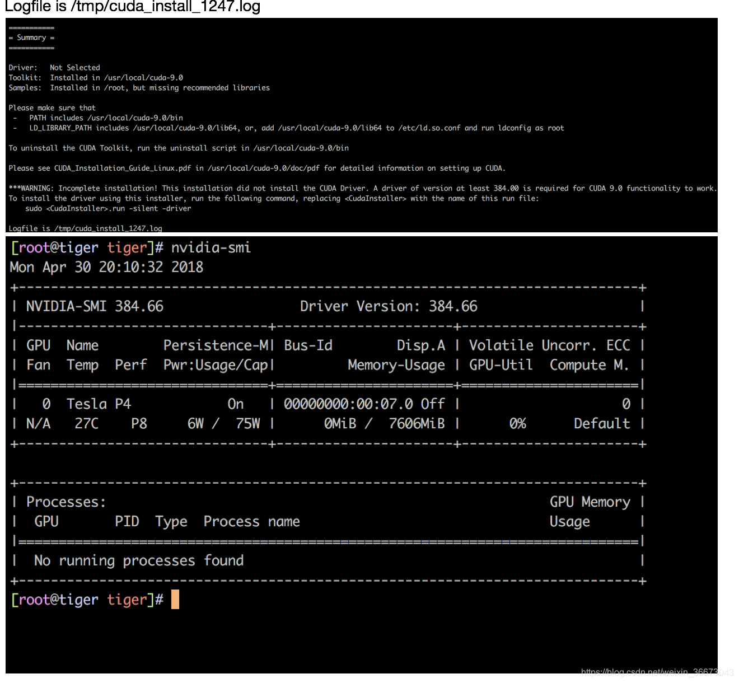The height and width of the screenshot is (683, 739).
Task: Click the 'To uninstall the CUDA Toolkit' line
Action: click(179, 148)
